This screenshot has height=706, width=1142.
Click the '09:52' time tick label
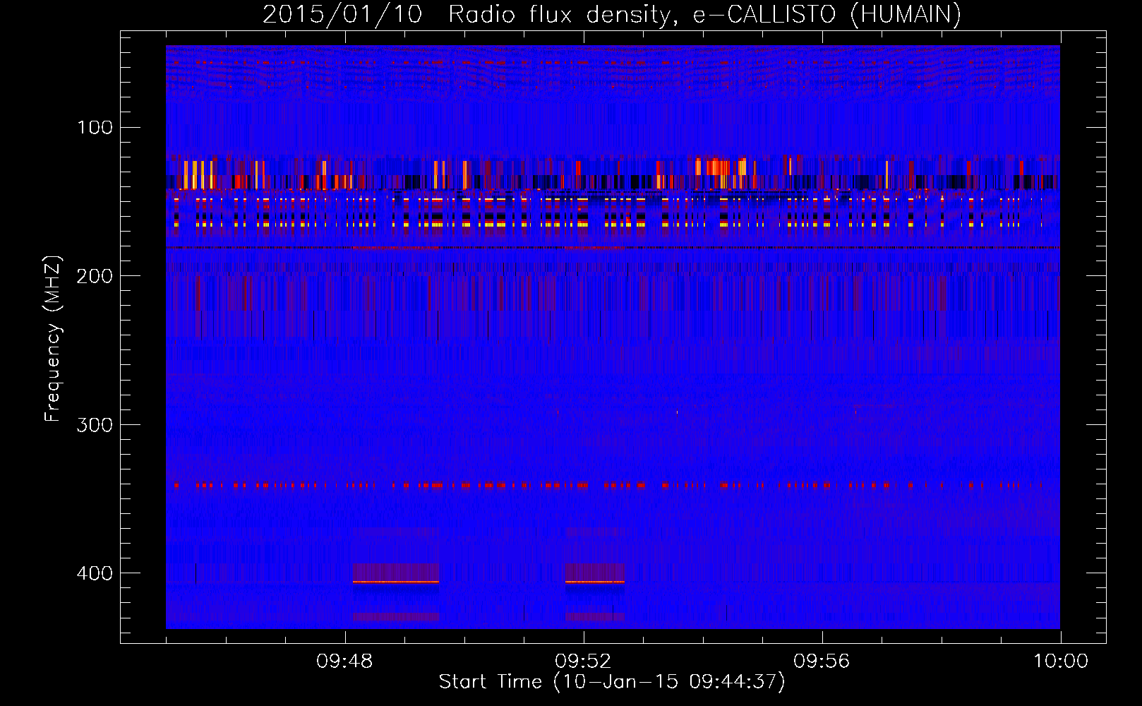[x=583, y=662]
